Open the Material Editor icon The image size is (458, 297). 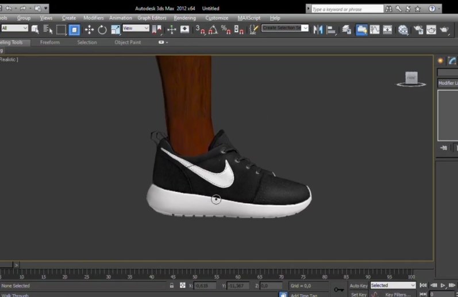(403, 29)
